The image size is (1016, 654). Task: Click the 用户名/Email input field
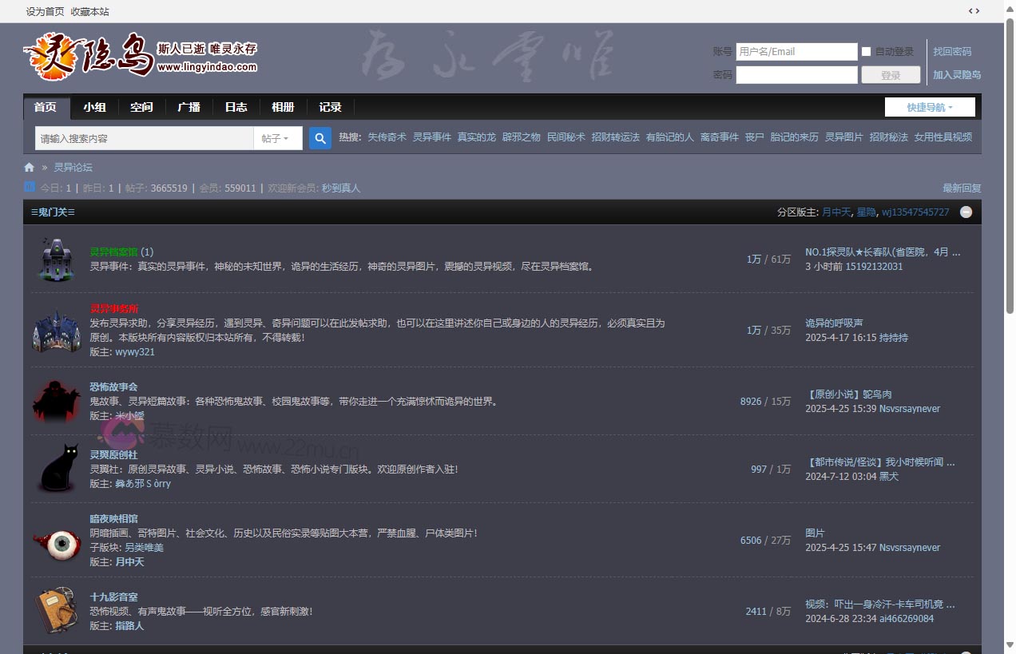coord(796,52)
